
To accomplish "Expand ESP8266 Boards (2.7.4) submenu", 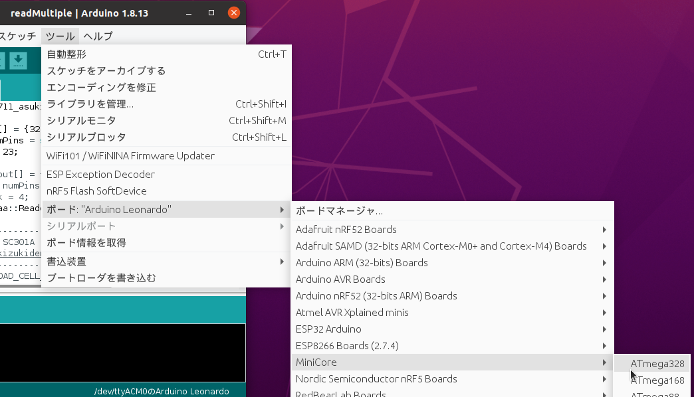I will point(452,346).
